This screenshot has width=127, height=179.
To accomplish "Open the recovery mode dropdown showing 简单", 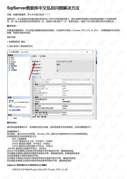I will [75, 65].
